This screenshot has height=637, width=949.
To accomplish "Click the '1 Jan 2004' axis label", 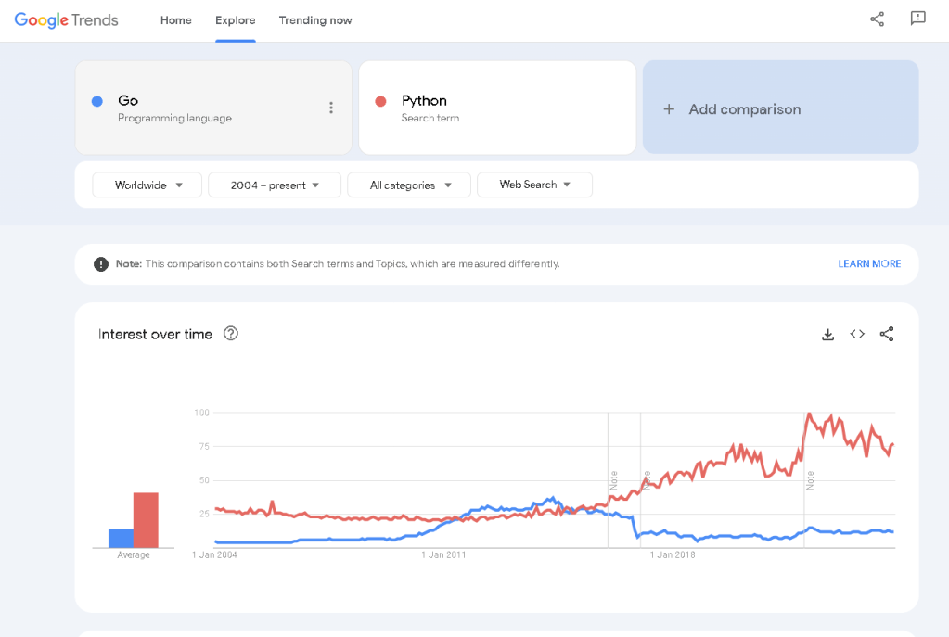I will click(214, 554).
